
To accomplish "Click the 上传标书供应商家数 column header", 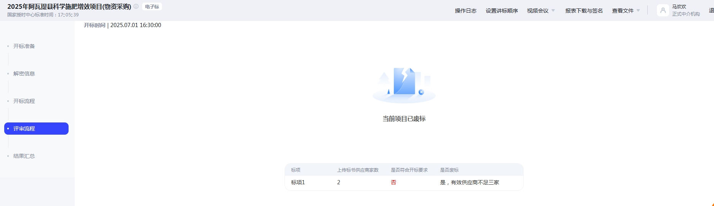I will 358,170.
